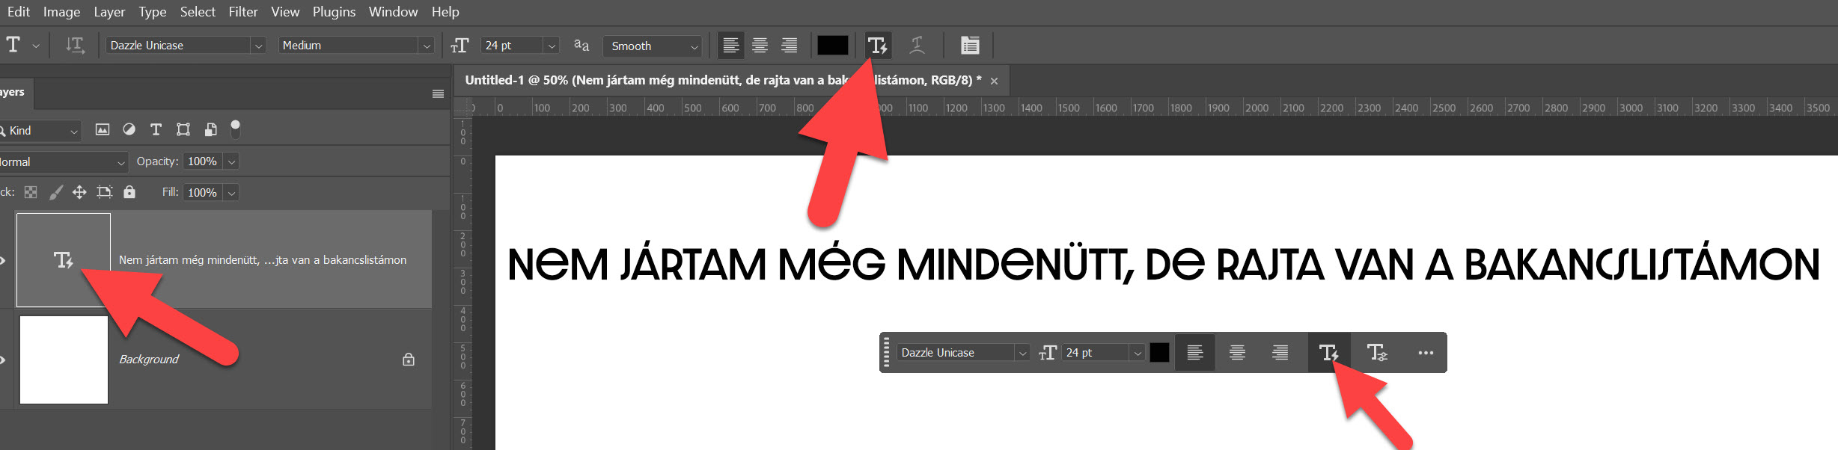Open the Image menu

click(61, 12)
